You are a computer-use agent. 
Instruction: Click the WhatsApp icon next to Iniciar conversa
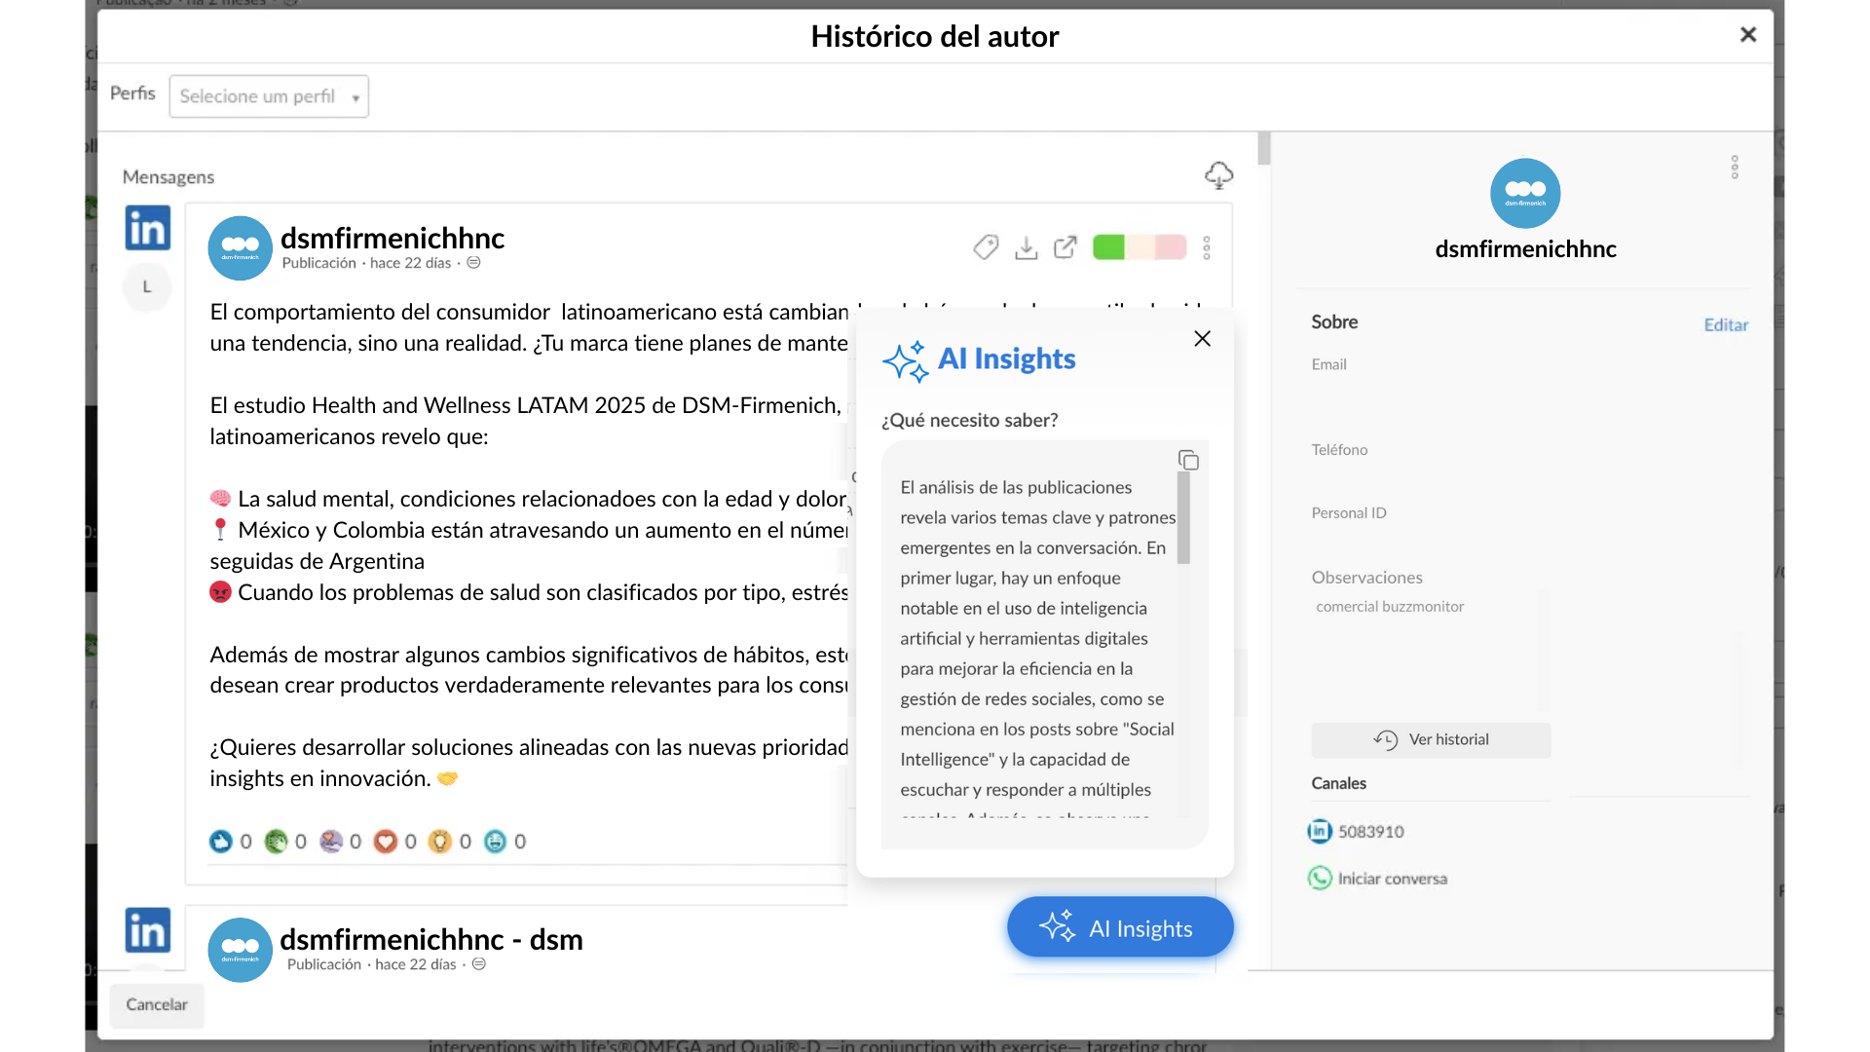1320,878
